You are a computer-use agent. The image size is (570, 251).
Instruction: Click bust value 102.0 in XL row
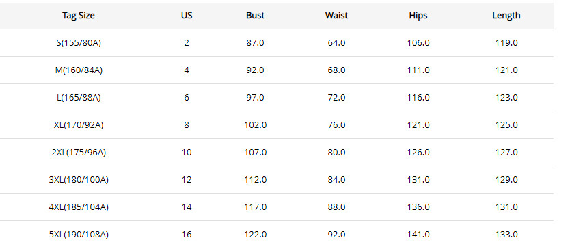coord(255,124)
